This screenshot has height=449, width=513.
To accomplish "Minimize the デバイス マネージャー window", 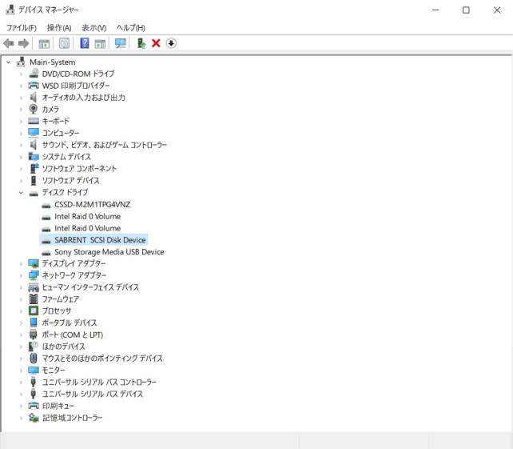I will [435, 10].
